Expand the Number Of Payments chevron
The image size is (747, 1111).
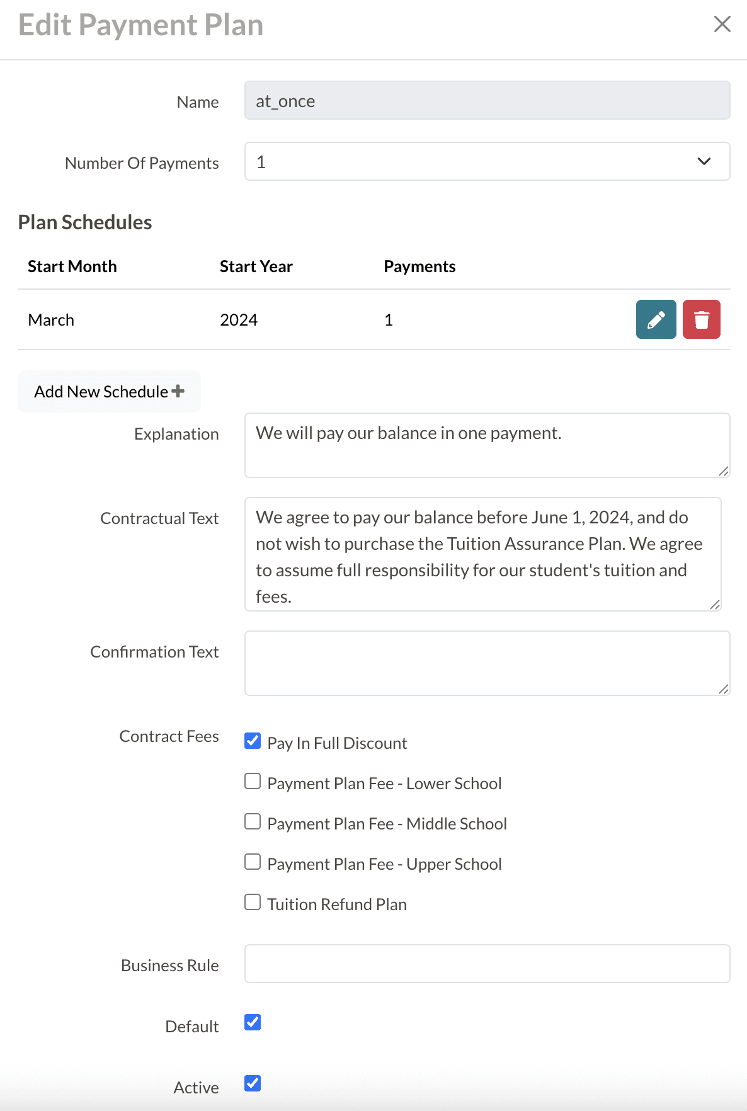tap(704, 162)
